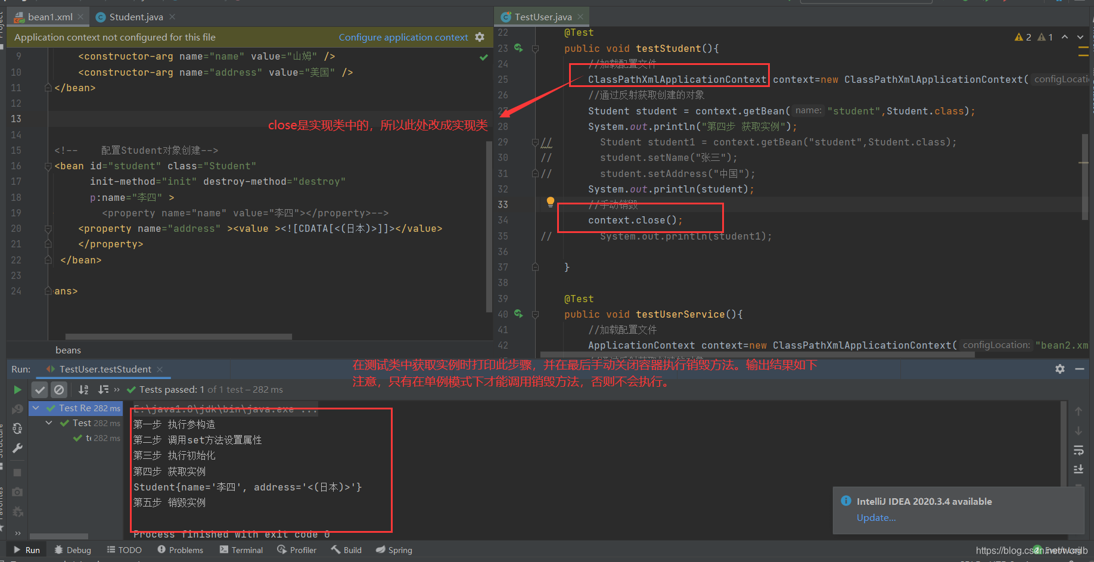
Task: Go to next highlighted error arrow
Action: coord(1080,37)
